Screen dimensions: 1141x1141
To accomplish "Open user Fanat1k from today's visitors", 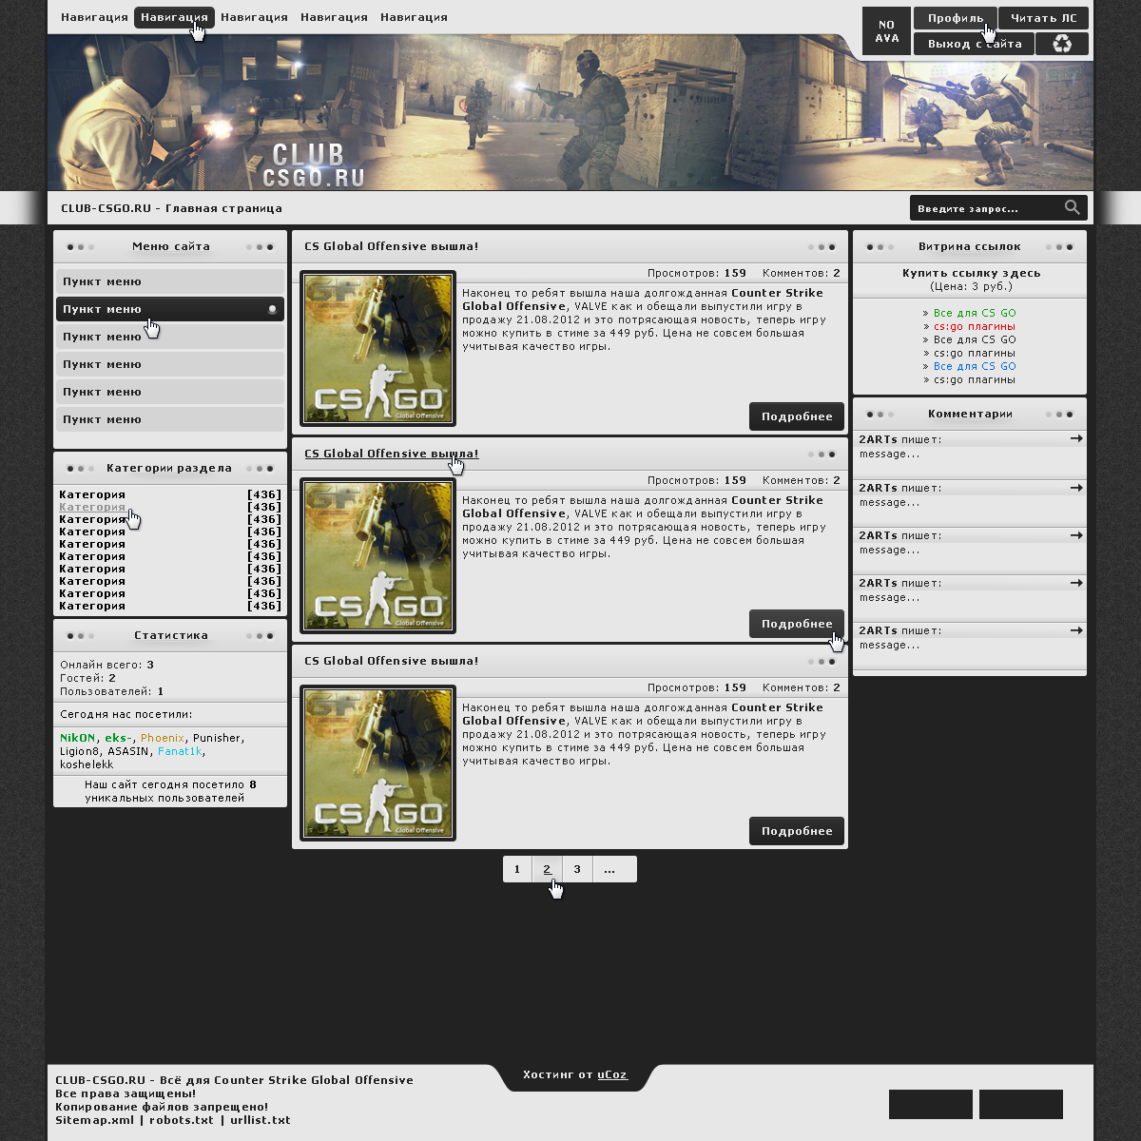I will pos(180,751).
